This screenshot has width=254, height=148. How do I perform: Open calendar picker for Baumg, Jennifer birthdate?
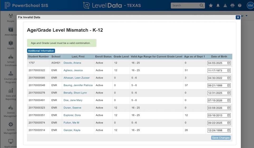pyautogui.click(x=228, y=85)
